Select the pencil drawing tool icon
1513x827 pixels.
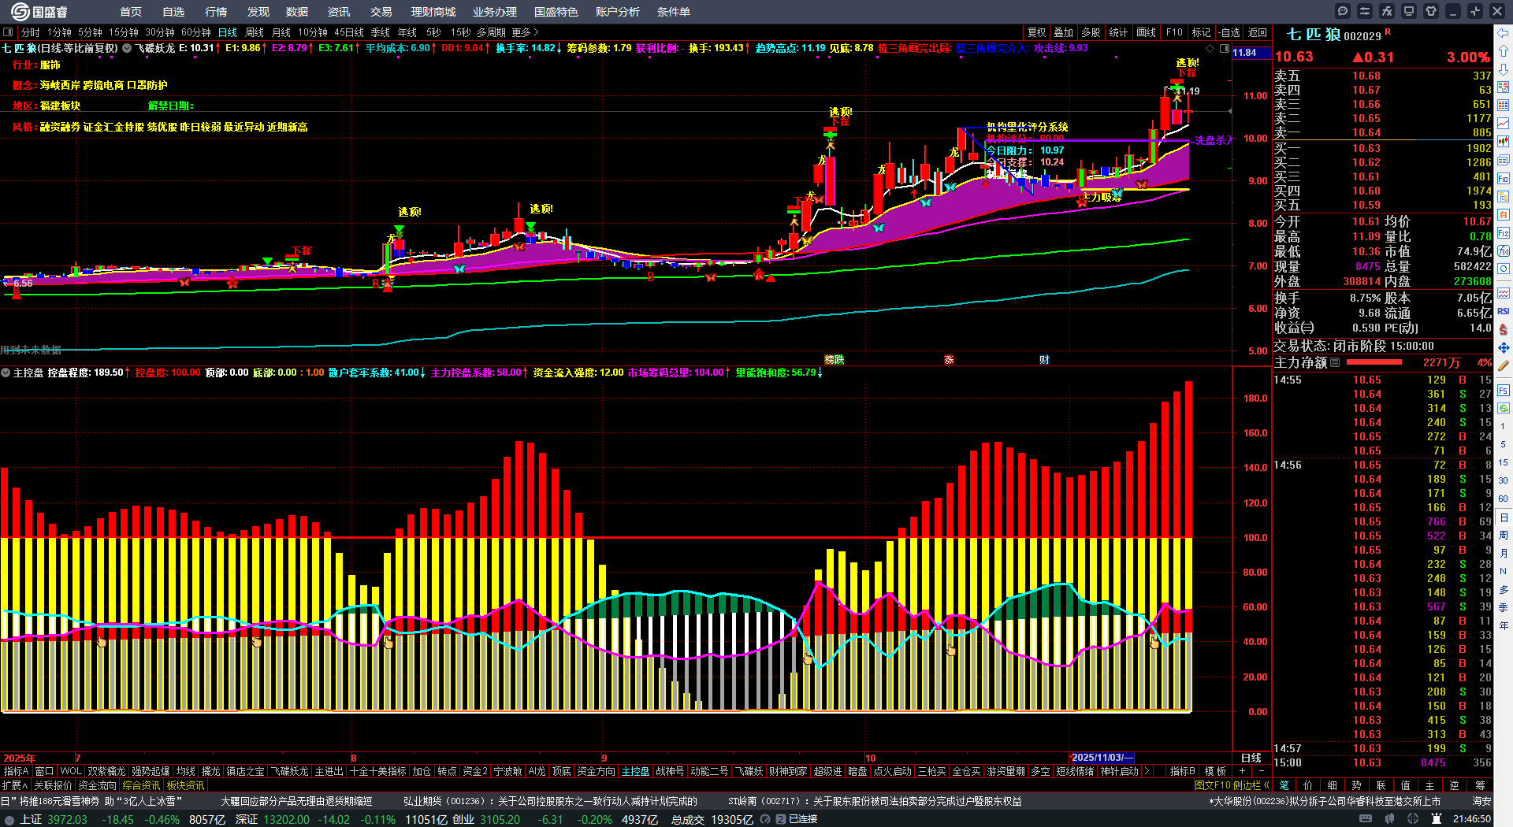pos(1504,365)
